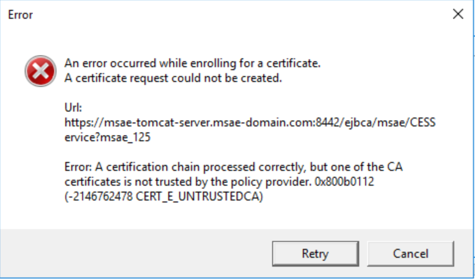Click the Error title bar text

(20, 15)
